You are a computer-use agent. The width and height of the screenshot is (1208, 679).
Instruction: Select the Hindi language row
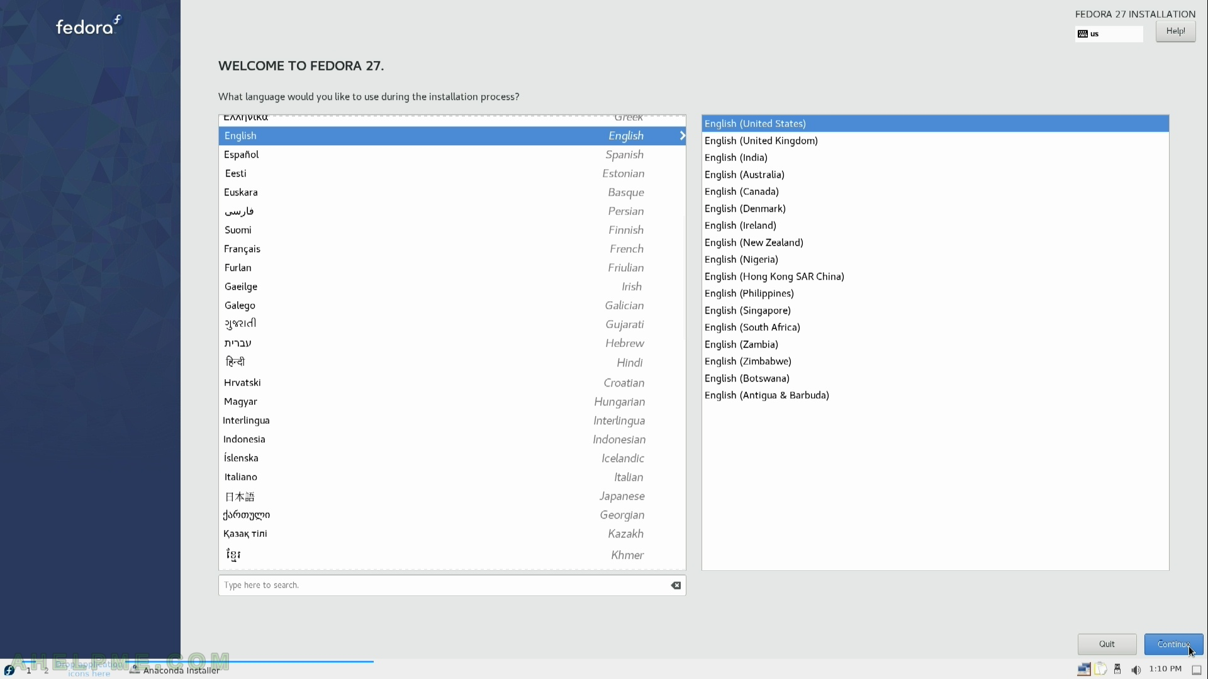click(452, 363)
